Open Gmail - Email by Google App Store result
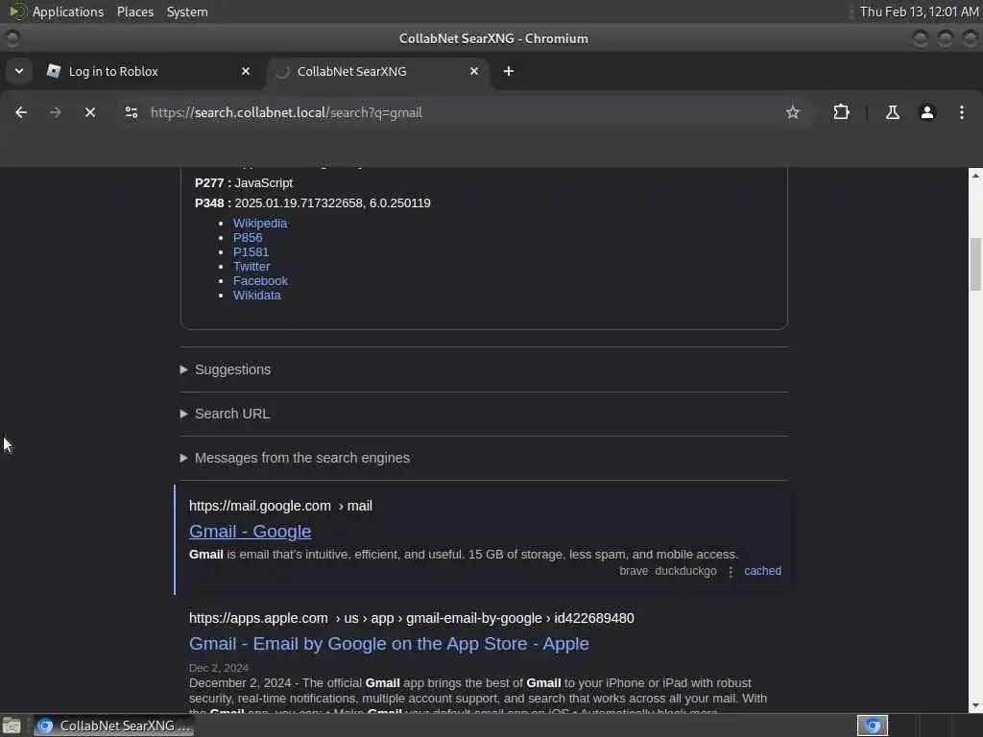Screen dimensions: 983x737 click(389, 644)
